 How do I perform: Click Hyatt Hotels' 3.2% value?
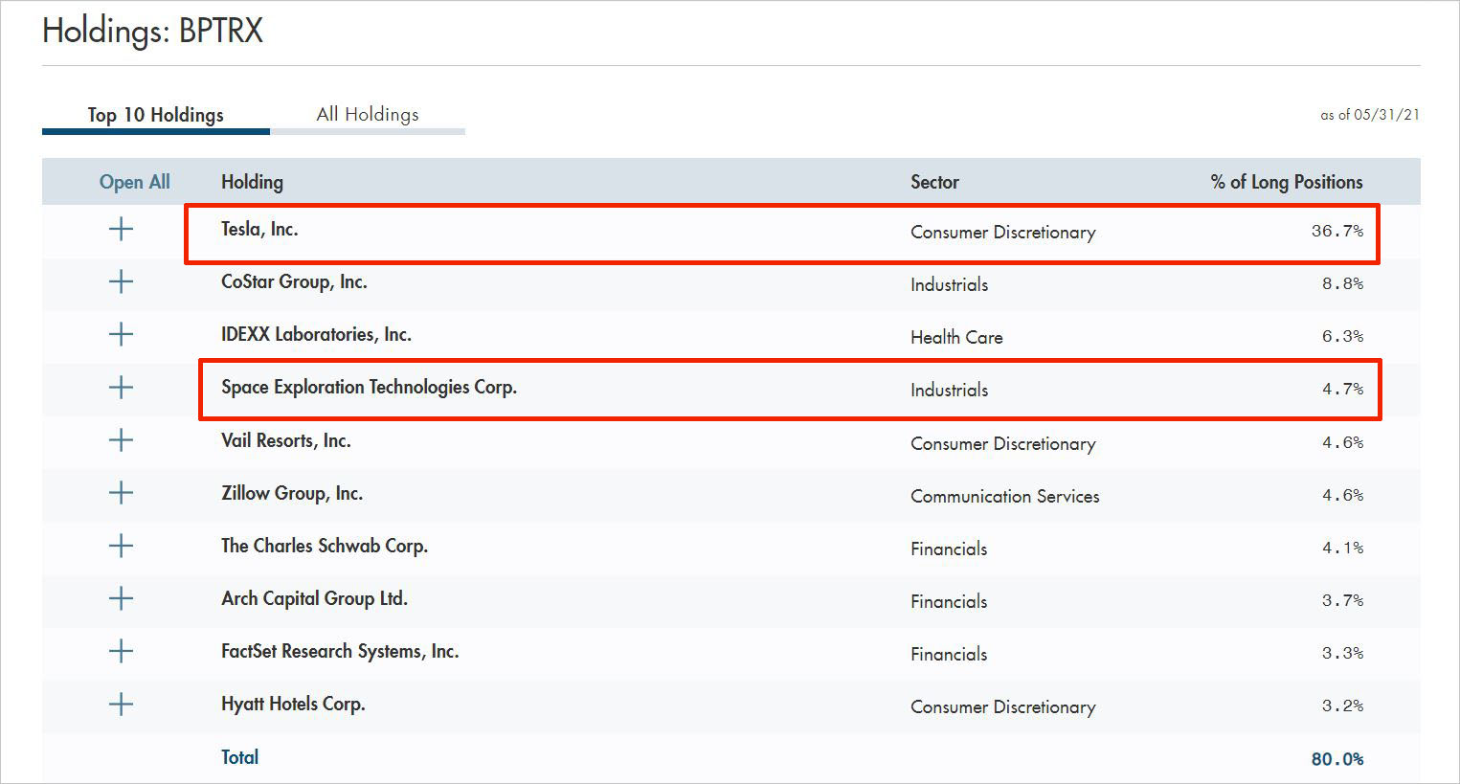1343,706
